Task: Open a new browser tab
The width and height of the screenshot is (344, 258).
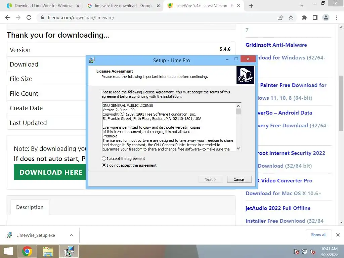Action: point(251,6)
